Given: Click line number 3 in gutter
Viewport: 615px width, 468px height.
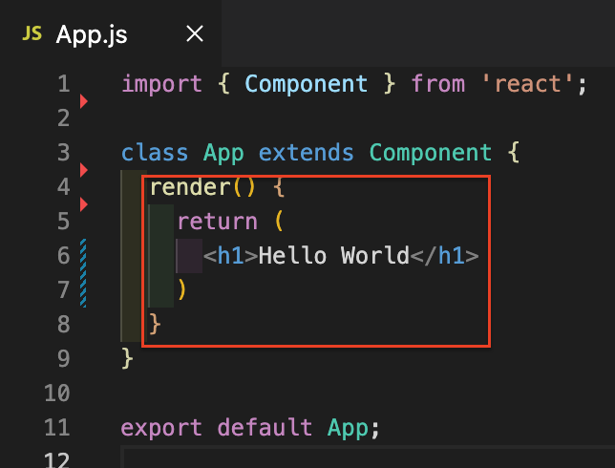Looking at the screenshot, I should [x=64, y=152].
